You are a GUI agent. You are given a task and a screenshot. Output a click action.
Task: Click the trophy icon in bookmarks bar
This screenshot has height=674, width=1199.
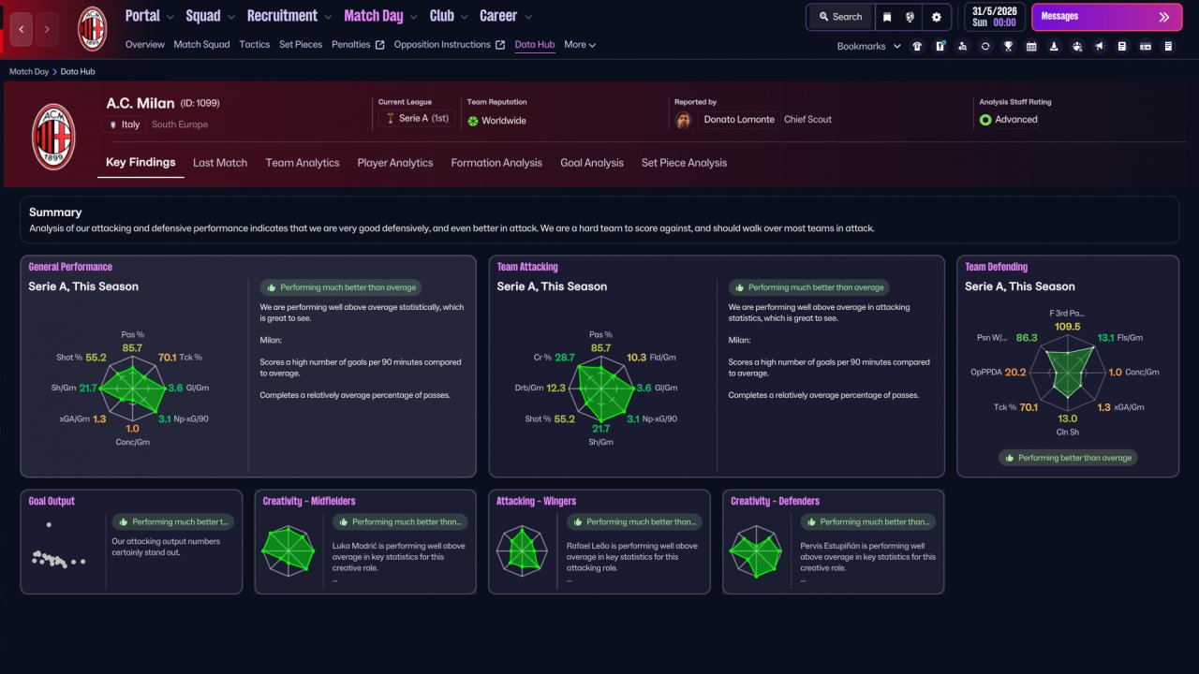[1008, 46]
